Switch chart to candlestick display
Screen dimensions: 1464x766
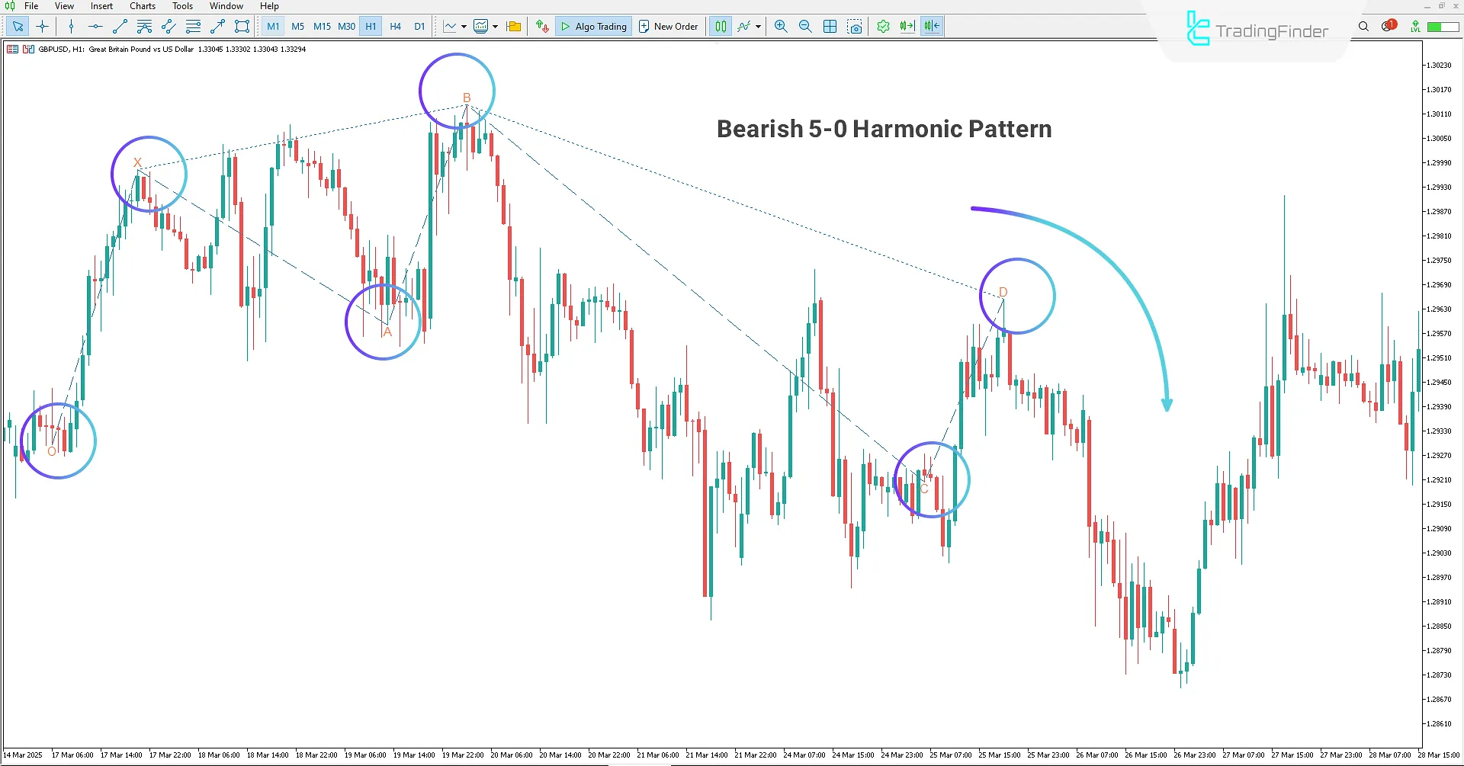720,26
